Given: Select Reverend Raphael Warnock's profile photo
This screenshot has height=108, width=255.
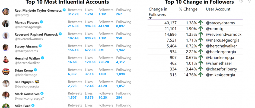Looking at the screenshot, I should pos(6,36).
